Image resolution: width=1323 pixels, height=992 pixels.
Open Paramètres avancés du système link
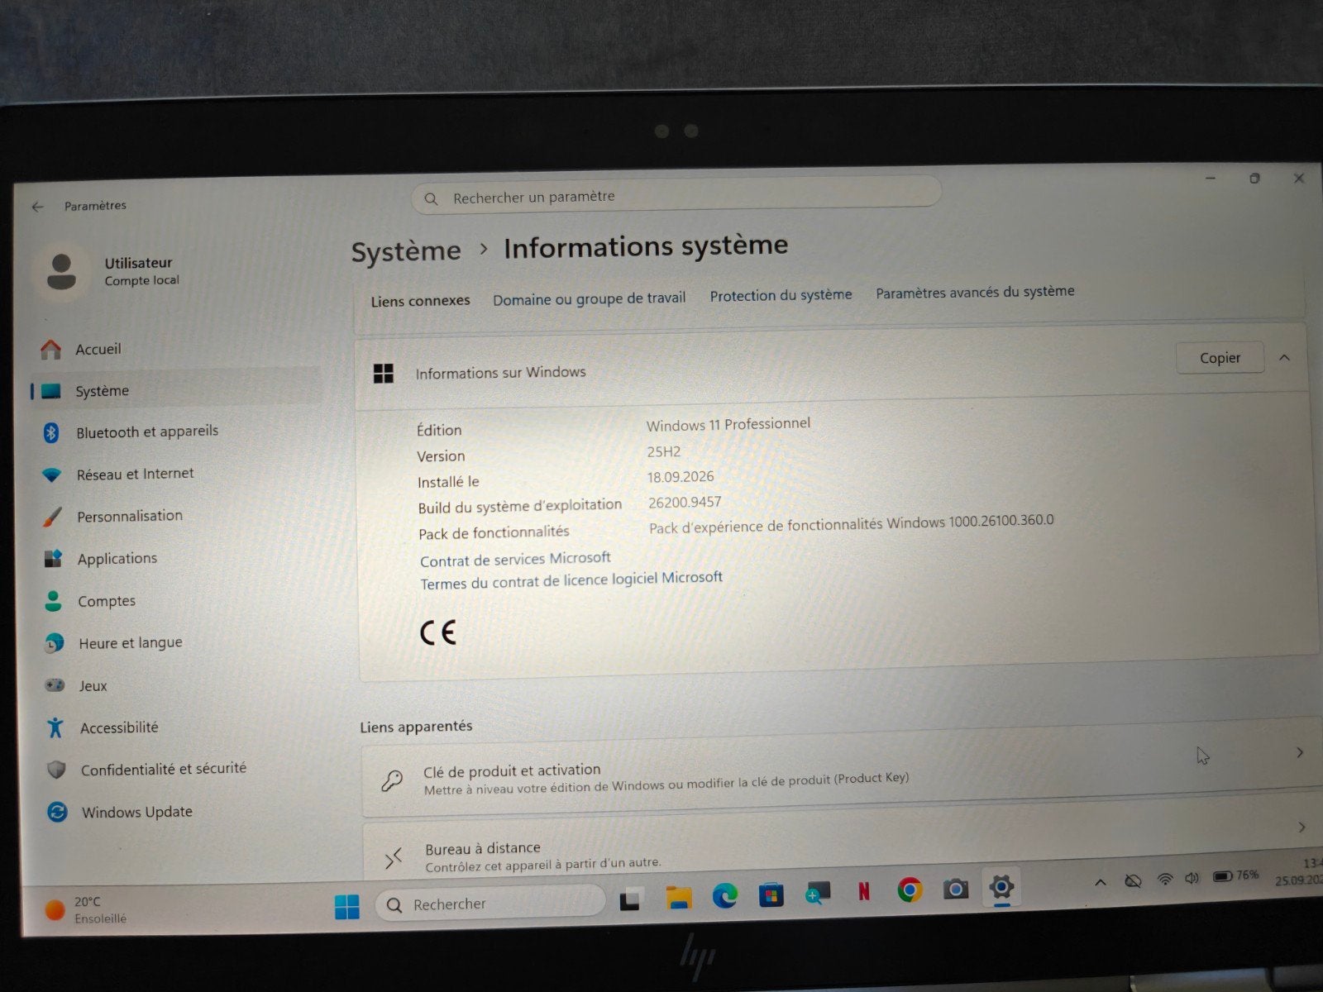975,292
